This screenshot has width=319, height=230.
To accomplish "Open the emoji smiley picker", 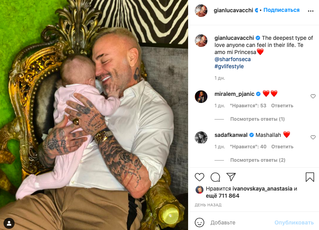I will [x=200, y=223].
